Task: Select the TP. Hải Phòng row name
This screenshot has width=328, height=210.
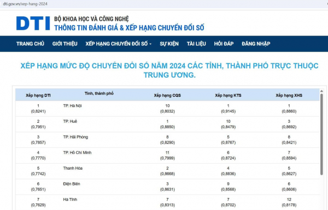Action: click(x=75, y=137)
